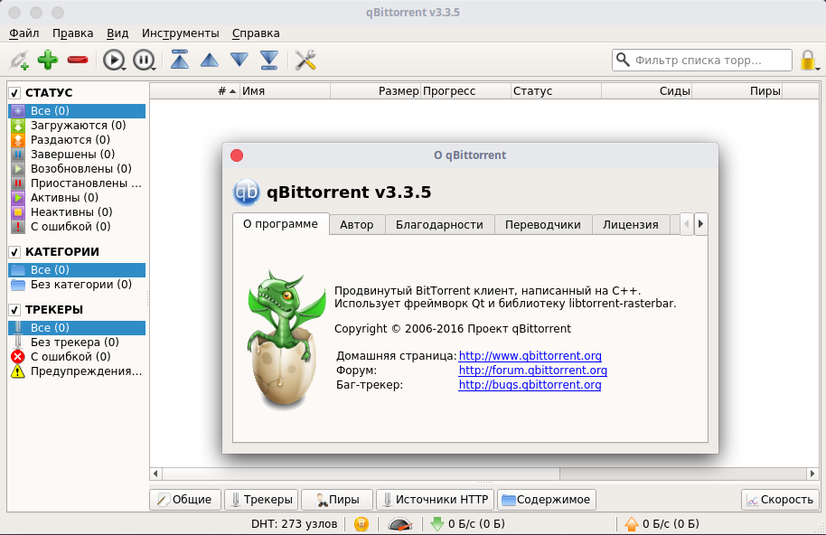
Task: Click the Пиры bottom button
Action: pos(337,500)
